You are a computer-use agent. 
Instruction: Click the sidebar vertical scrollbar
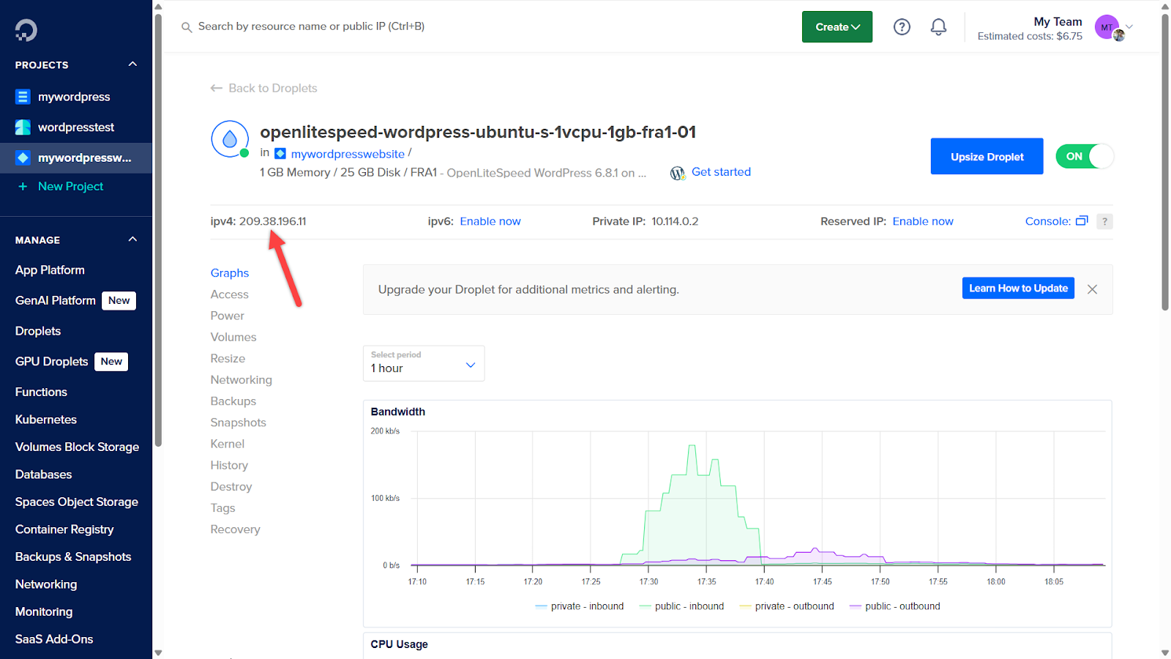click(x=158, y=230)
